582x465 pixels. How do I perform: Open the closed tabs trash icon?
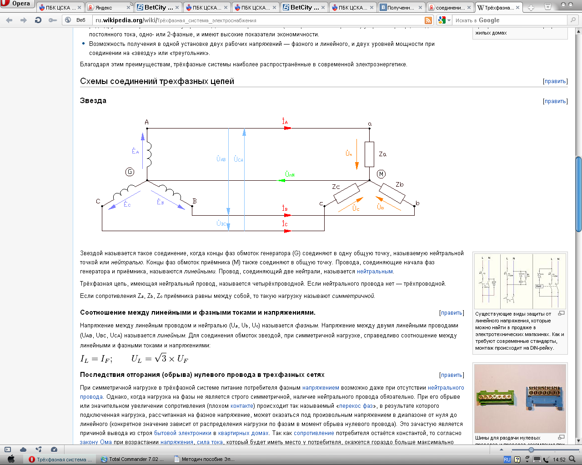(548, 7)
